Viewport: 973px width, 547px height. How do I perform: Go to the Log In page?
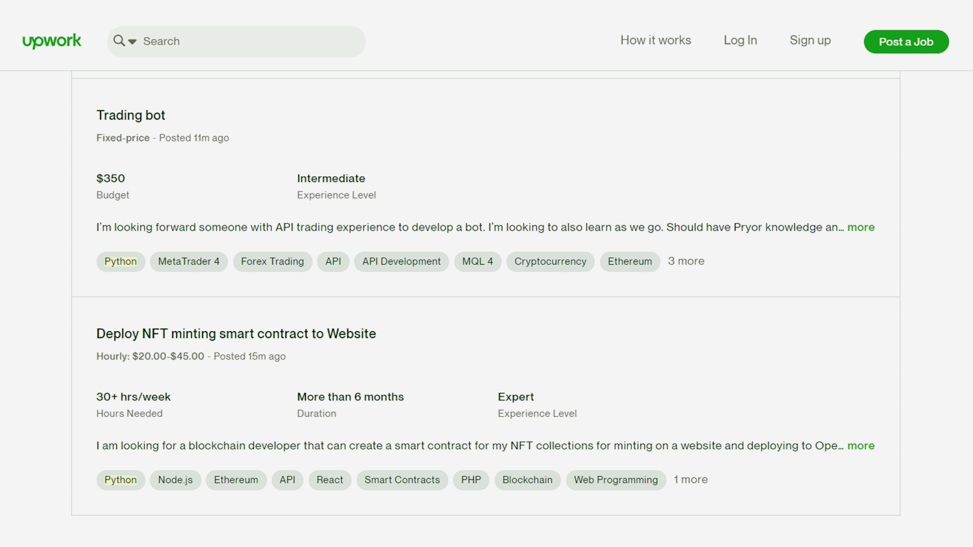[740, 40]
